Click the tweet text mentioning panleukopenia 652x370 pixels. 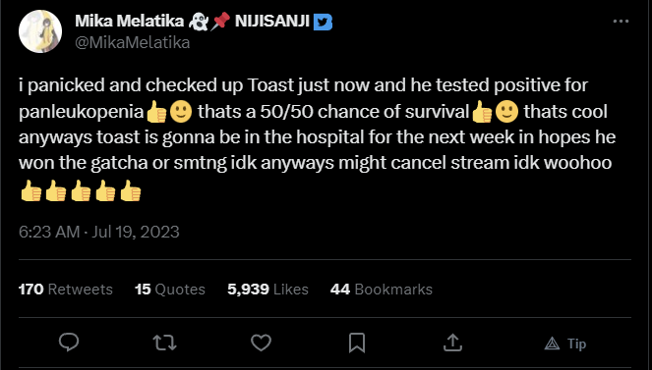[316, 136]
